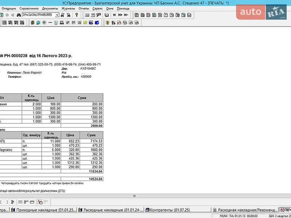This screenshot has height=218, width=291.
Task: Switch to Расходные накладные window tab
Action: tap(111, 210)
